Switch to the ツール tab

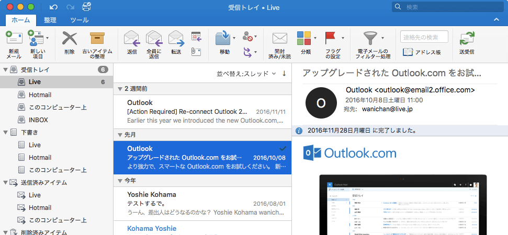coord(80,20)
